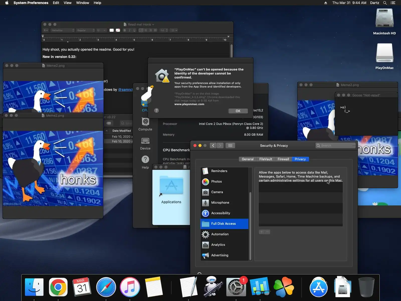401x301 pixels.
Task: Open Macintosh HD on the desktop
Action: click(384, 22)
